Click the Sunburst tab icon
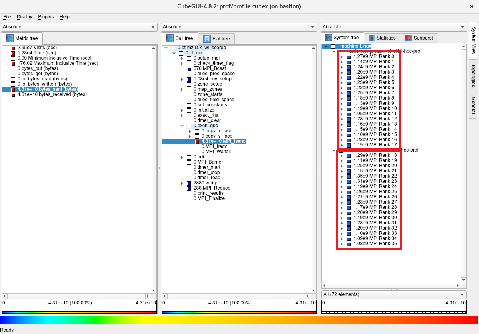479x334 pixels. point(409,38)
